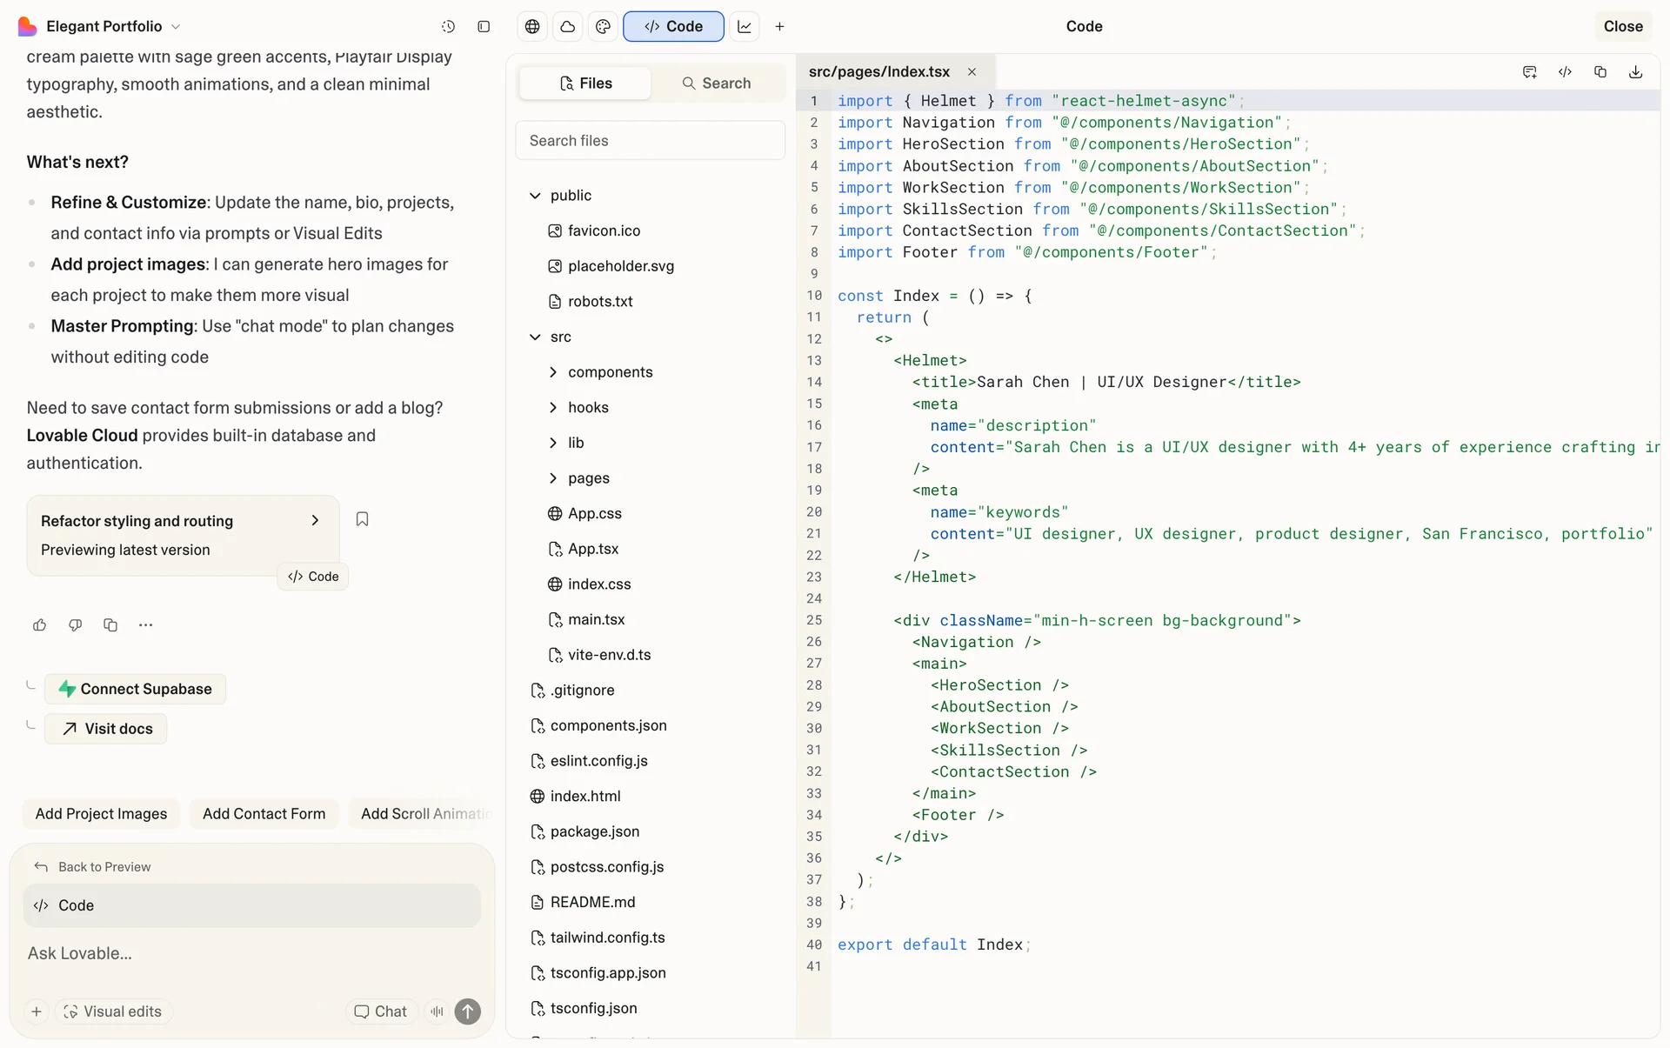Screen dimensions: 1670x1048
Task: Select the Files tab
Action: (585, 83)
